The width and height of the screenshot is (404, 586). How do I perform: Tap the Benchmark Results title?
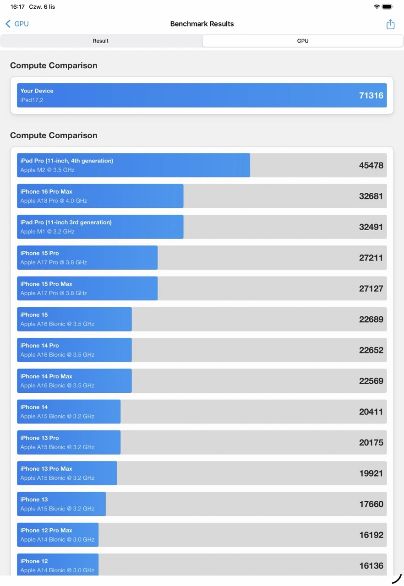pos(202,24)
